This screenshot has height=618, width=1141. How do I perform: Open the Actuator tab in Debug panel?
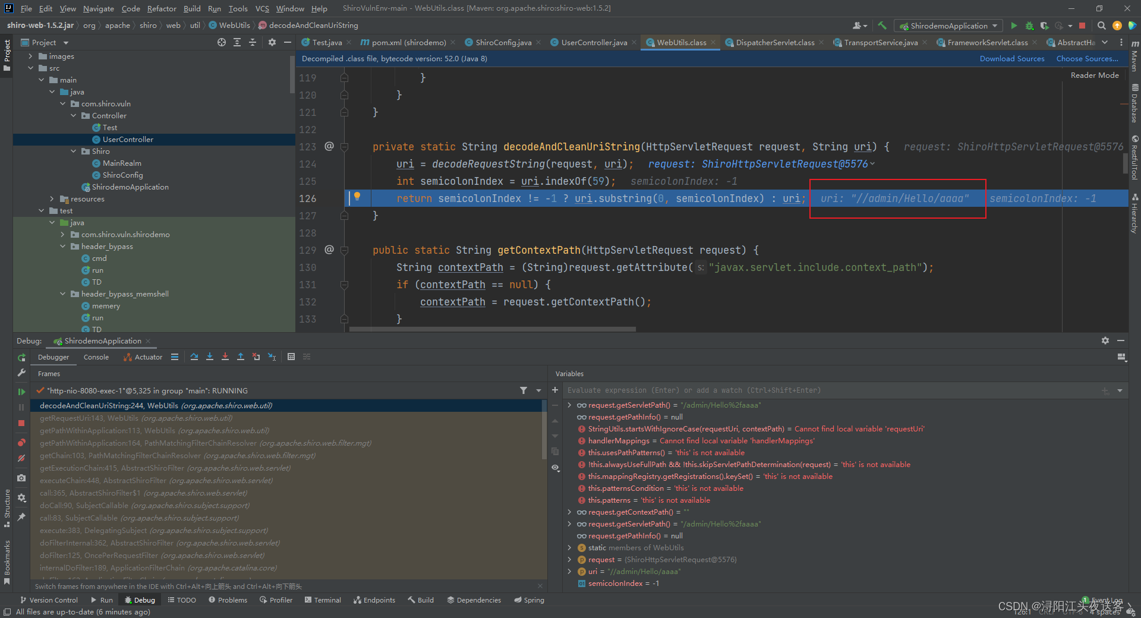click(x=143, y=357)
